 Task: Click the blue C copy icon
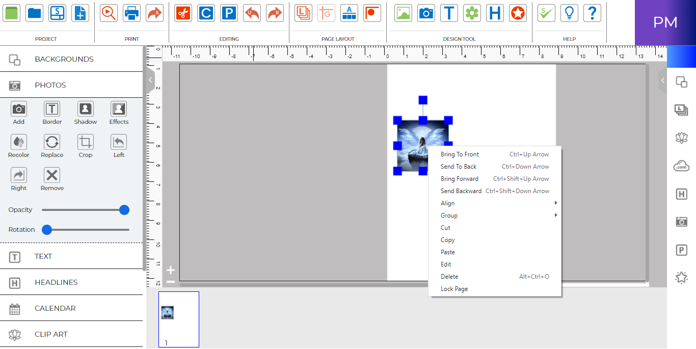(206, 13)
